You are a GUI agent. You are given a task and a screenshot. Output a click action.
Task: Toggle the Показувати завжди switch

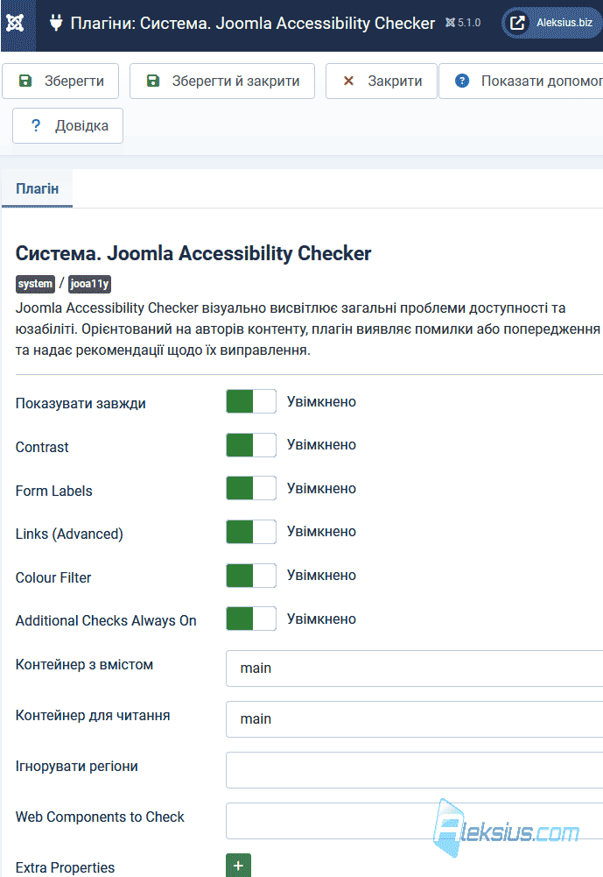click(x=251, y=401)
